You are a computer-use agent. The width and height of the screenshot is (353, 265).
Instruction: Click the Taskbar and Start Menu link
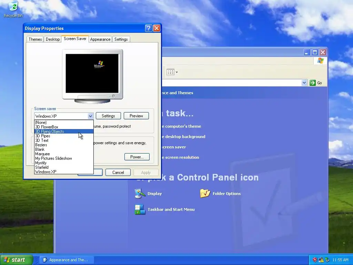pos(171,209)
